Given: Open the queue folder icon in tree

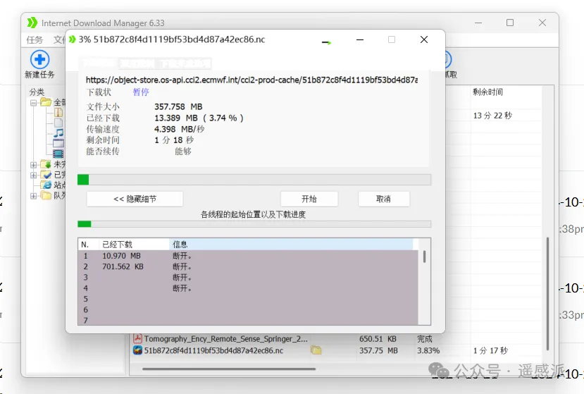Looking at the screenshot, I should [46, 195].
